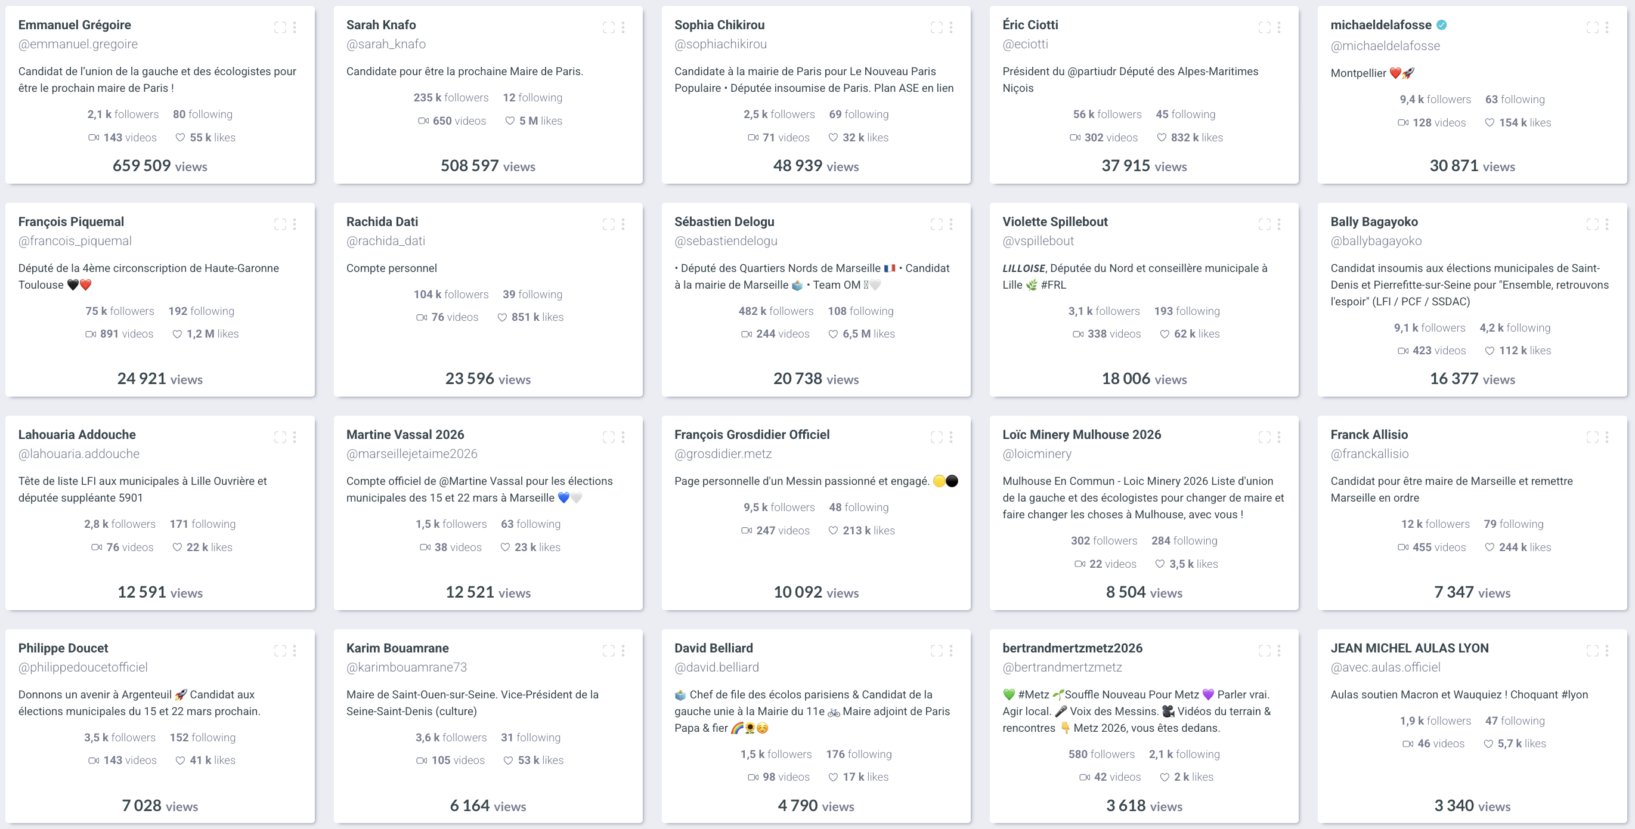Click the heart icon on Éric Ciotti's card

pyautogui.click(x=1162, y=137)
